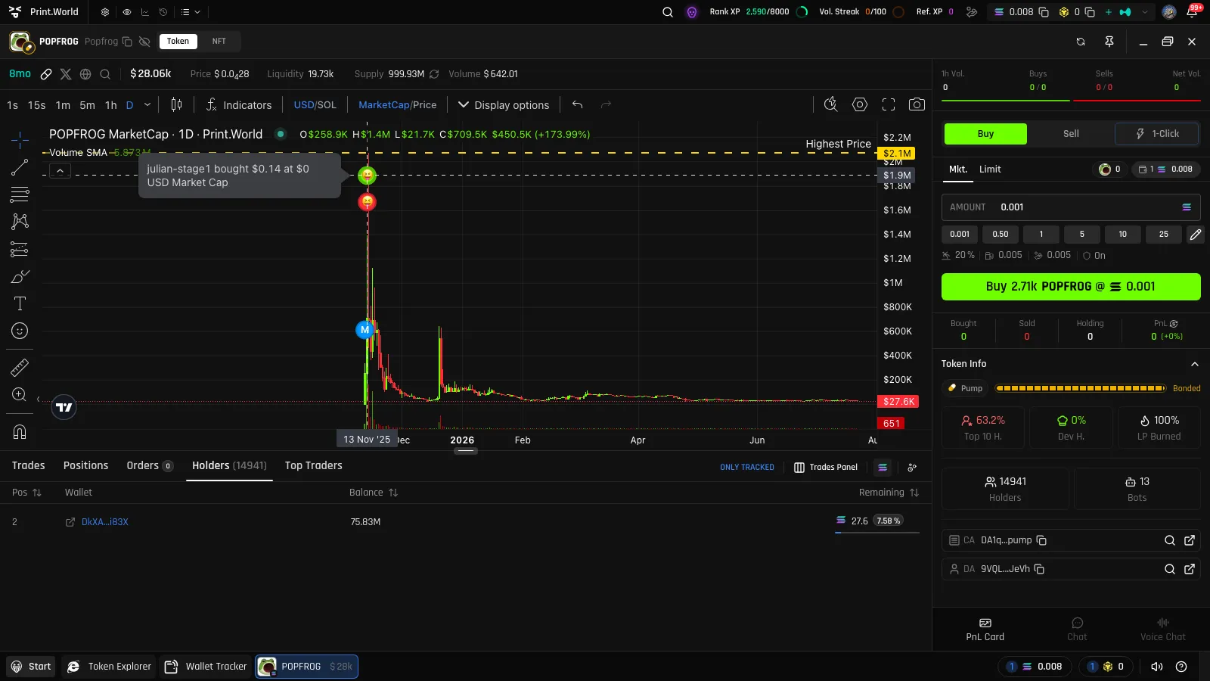This screenshot has height=681, width=1210.
Task: Sort holders by Remaining column
Action: pos(889,493)
